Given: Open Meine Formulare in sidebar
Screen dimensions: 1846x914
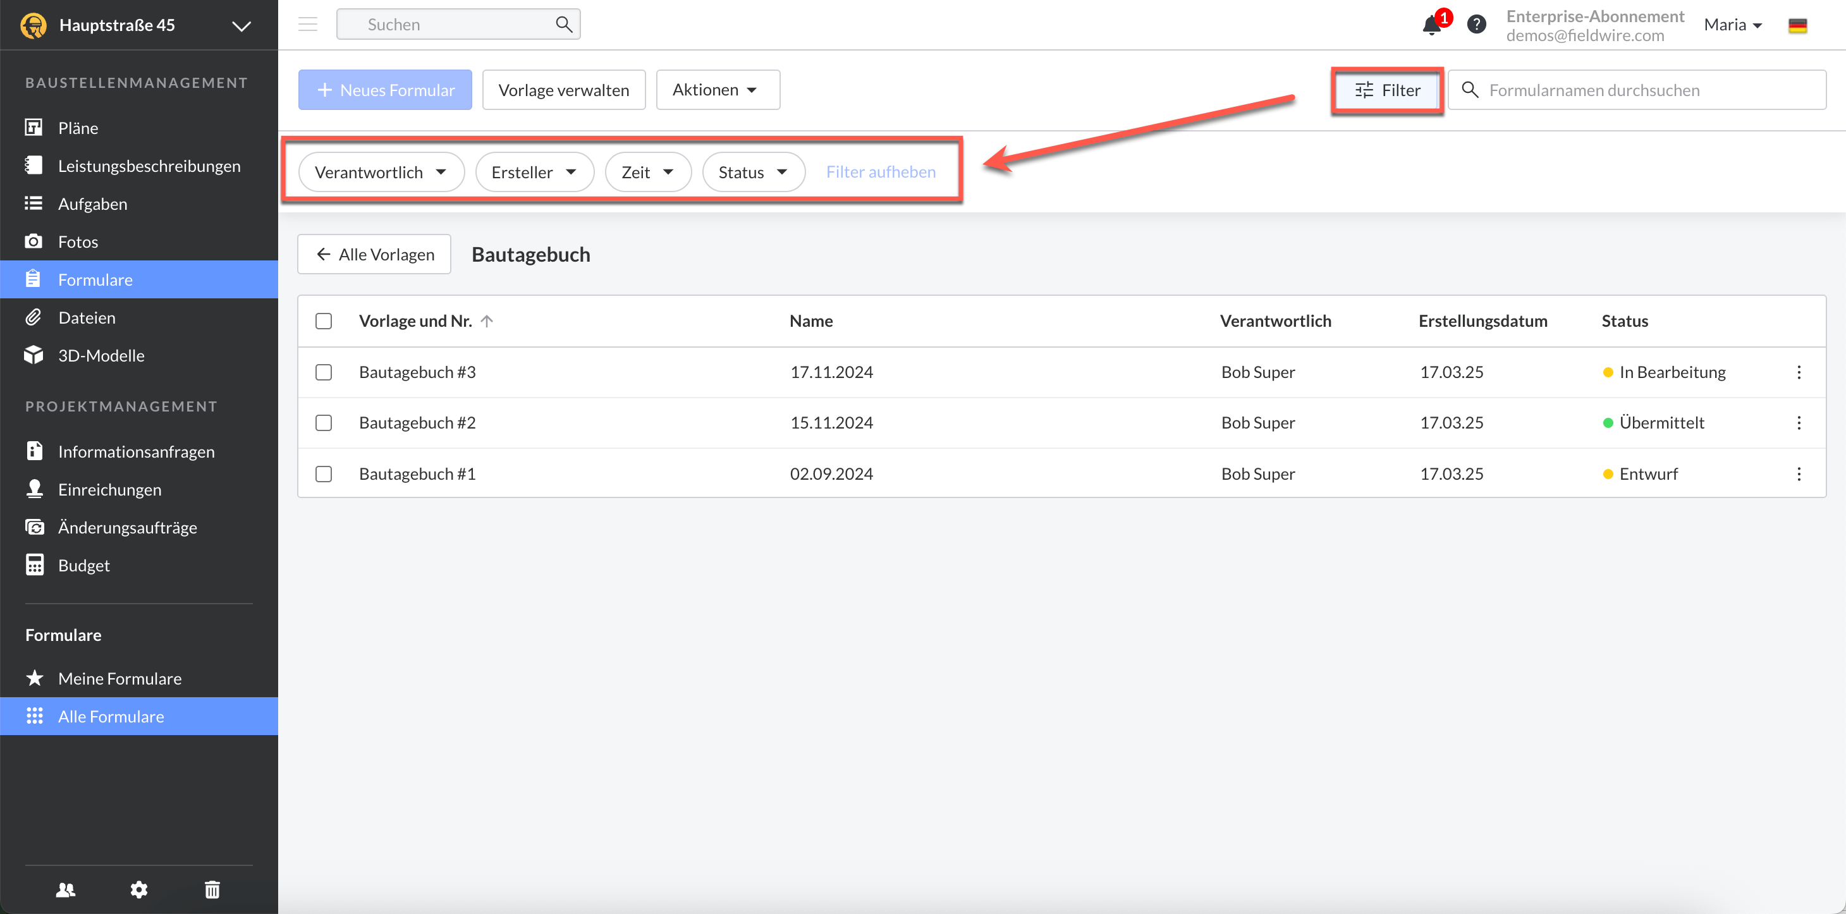Looking at the screenshot, I should pos(119,678).
